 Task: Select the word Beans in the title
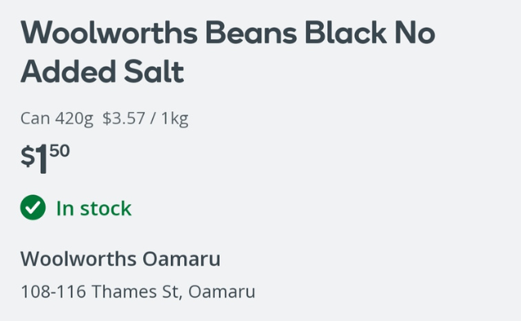[251, 33]
